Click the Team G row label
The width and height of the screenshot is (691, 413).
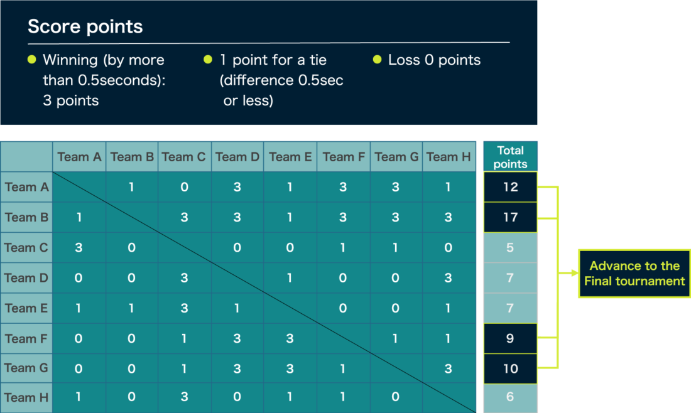[26, 368]
